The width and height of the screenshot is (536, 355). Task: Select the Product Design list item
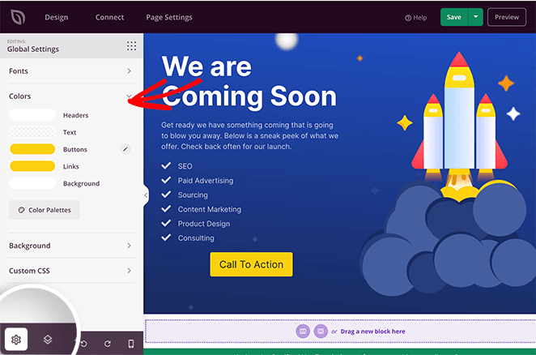(x=195, y=224)
